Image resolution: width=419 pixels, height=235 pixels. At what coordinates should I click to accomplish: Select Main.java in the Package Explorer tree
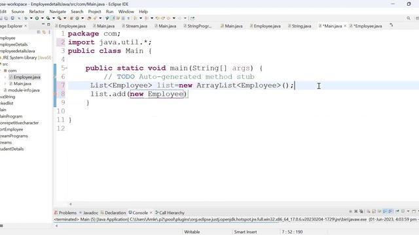[x=20, y=84]
